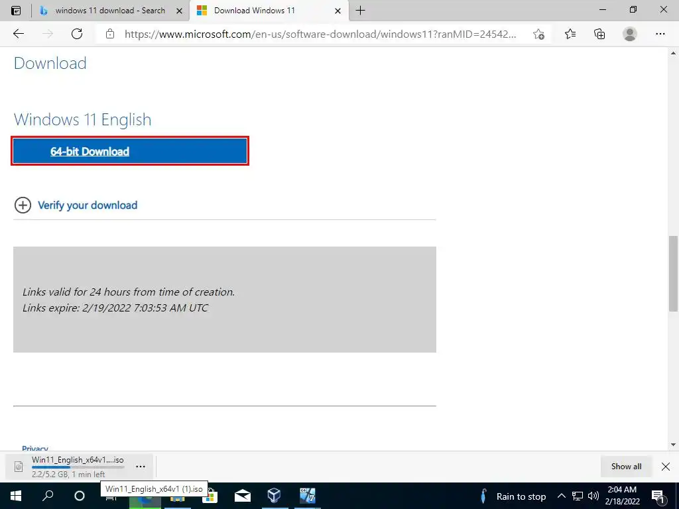
Task: Click the page scrollbar up arrow
Action: click(x=673, y=53)
